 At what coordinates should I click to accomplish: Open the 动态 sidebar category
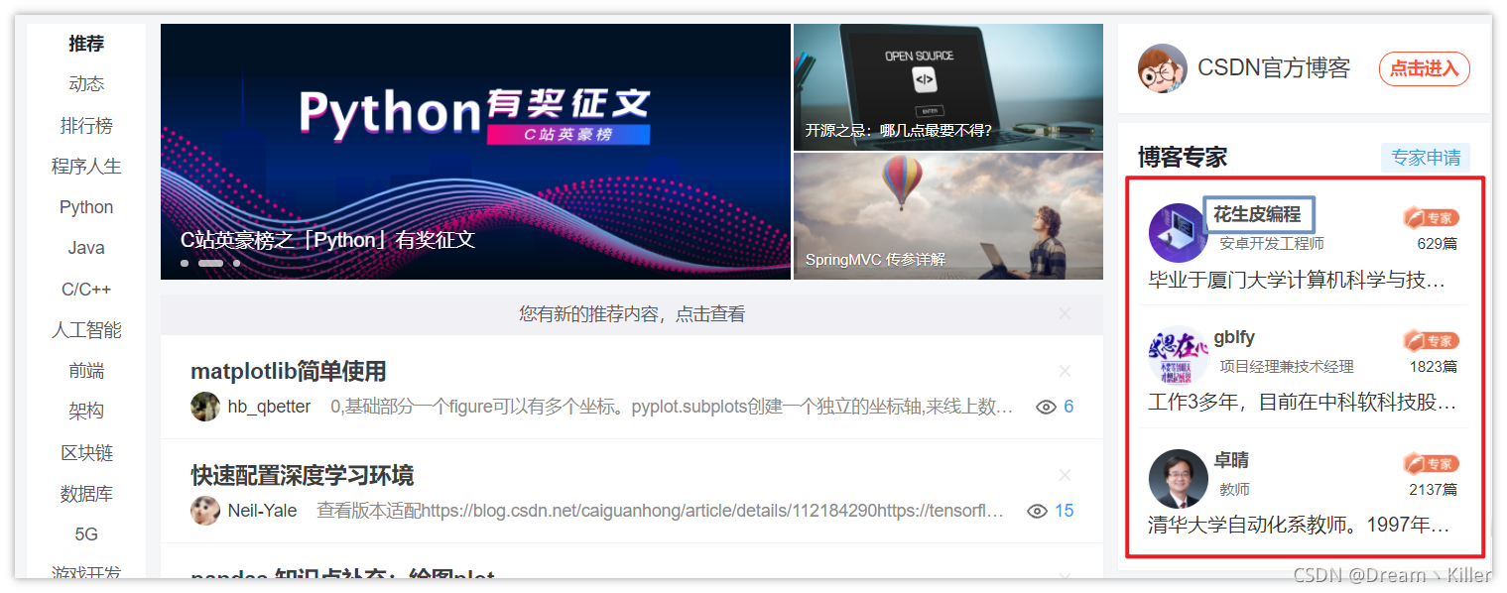click(x=86, y=84)
